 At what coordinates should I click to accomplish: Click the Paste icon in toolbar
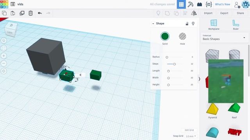(13, 13)
